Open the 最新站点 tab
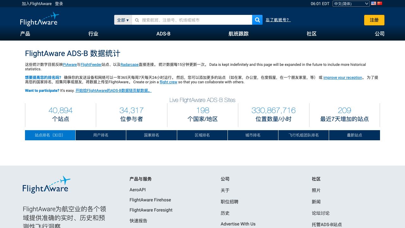 (x=354, y=135)
